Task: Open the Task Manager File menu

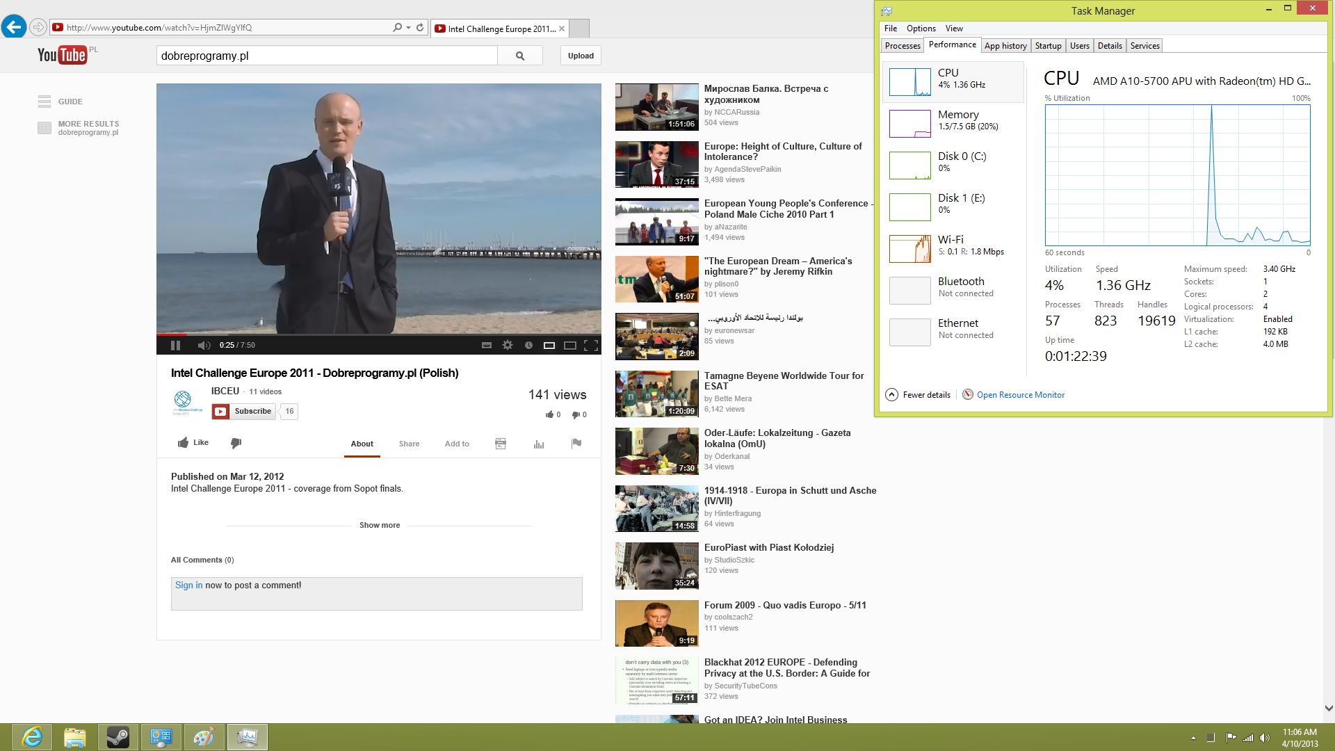Action: coord(891,29)
